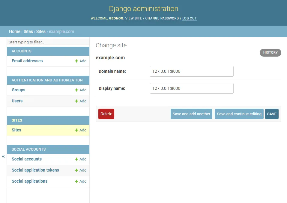This screenshot has height=203, width=287.
Task: Click the SAVE button
Action: [272, 114]
